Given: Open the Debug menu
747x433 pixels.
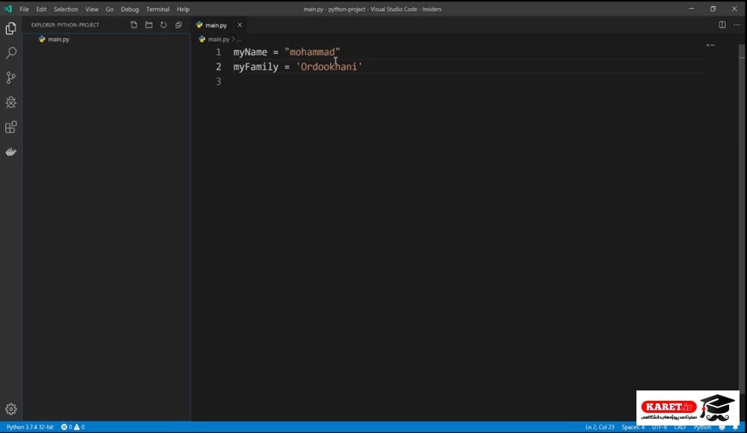Looking at the screenshot, I should tap(129, 9).
